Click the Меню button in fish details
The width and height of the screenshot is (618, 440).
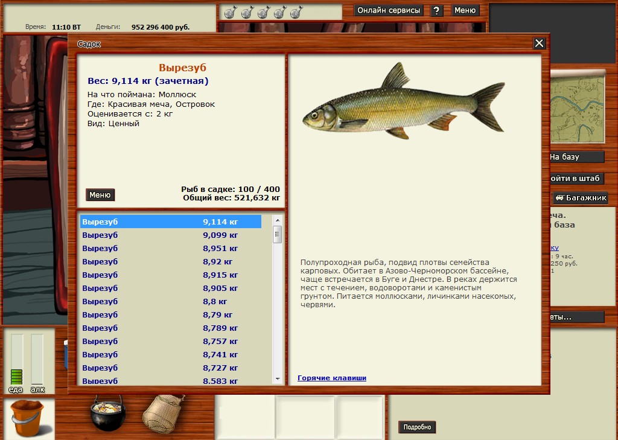click(100, 195)
